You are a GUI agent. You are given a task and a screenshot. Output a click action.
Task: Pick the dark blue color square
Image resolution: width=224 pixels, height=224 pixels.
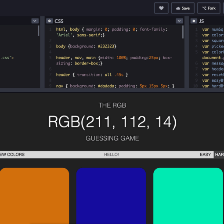(x=111, y=196)
